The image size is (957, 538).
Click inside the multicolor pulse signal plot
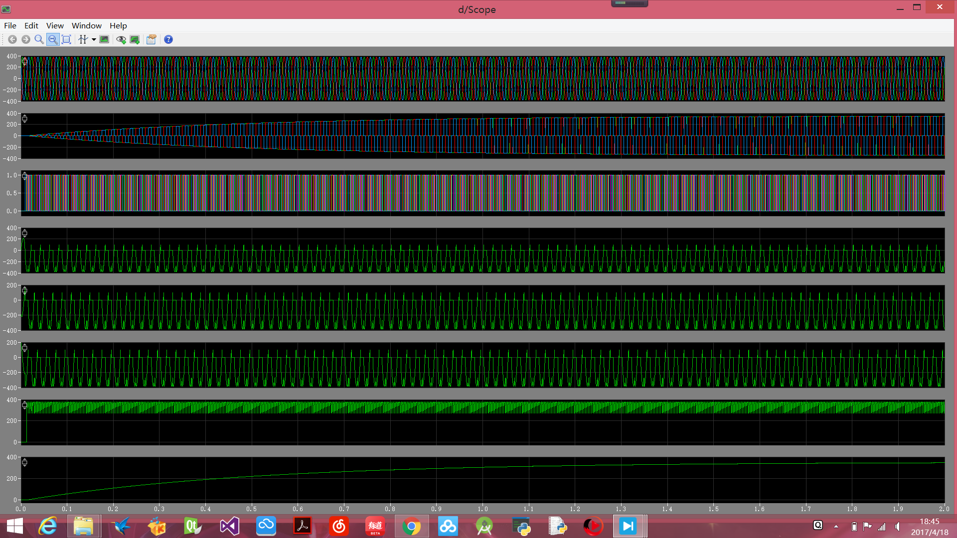coord(482,193)
